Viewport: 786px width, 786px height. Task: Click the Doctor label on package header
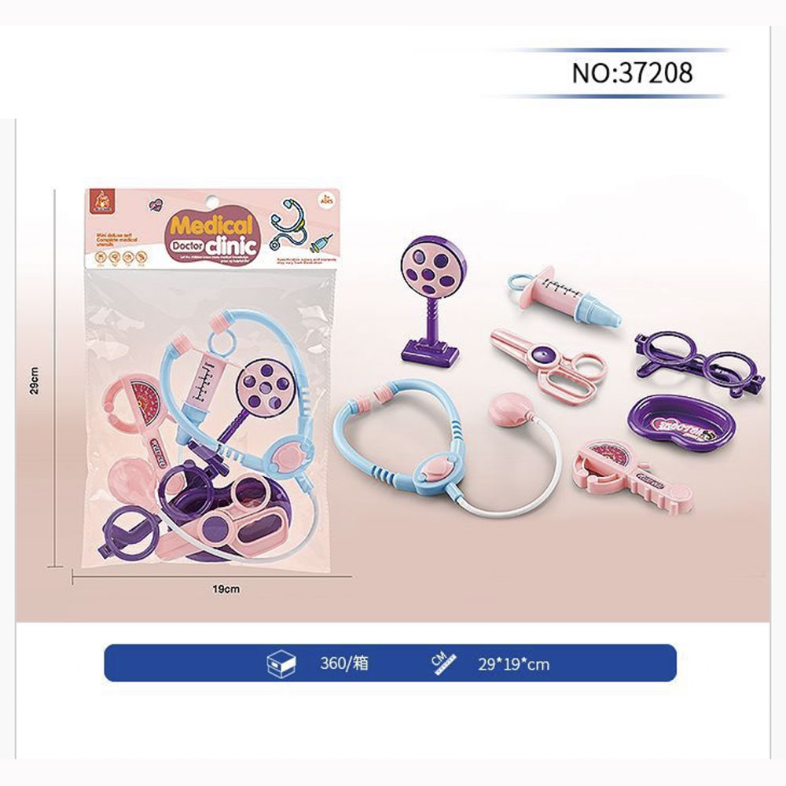[x=186, y=246]
